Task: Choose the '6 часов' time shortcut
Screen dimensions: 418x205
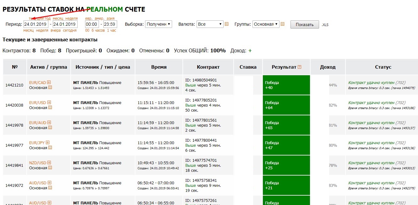Action: 98,30
